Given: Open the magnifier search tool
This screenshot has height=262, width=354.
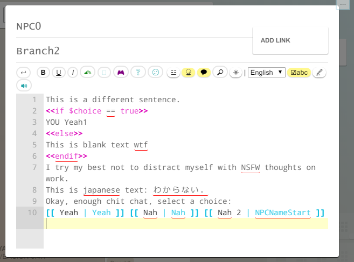Looking at the screenshot, I should click(x=220, y=73).
